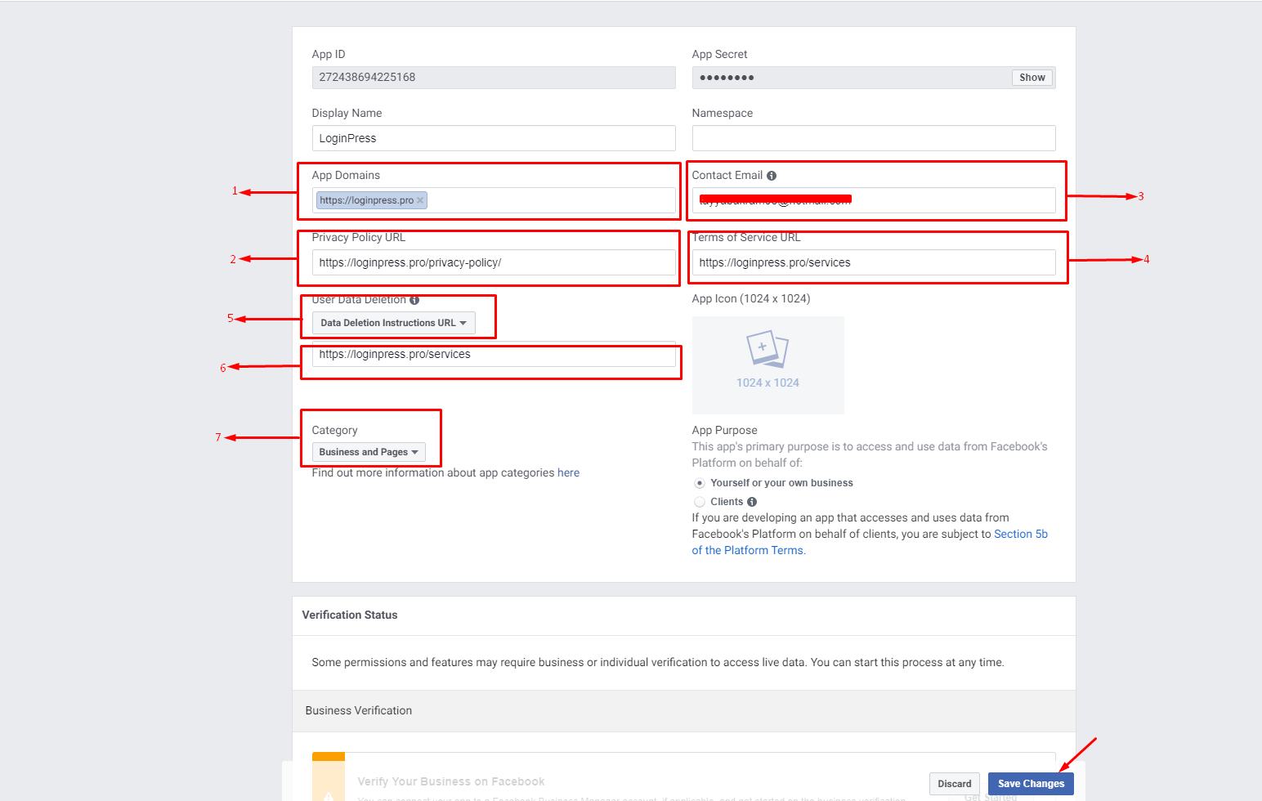Click the Display Name field containing LoginPress

(494, 138)
